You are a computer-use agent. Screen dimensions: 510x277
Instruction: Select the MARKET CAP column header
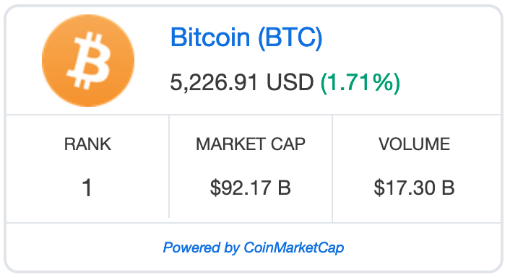(x=251, y=144)
